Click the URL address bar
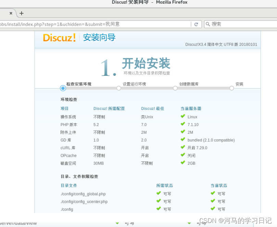Image resolution: width=277 pixels, height=227 pixels. tap(96, 24)
